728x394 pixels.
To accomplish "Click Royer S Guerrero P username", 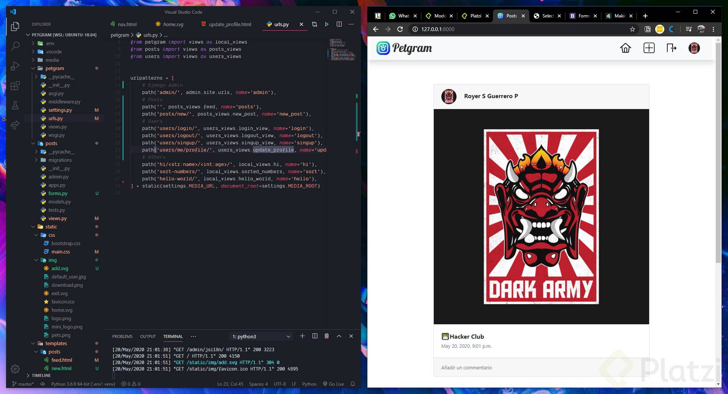I will point(491,96).
